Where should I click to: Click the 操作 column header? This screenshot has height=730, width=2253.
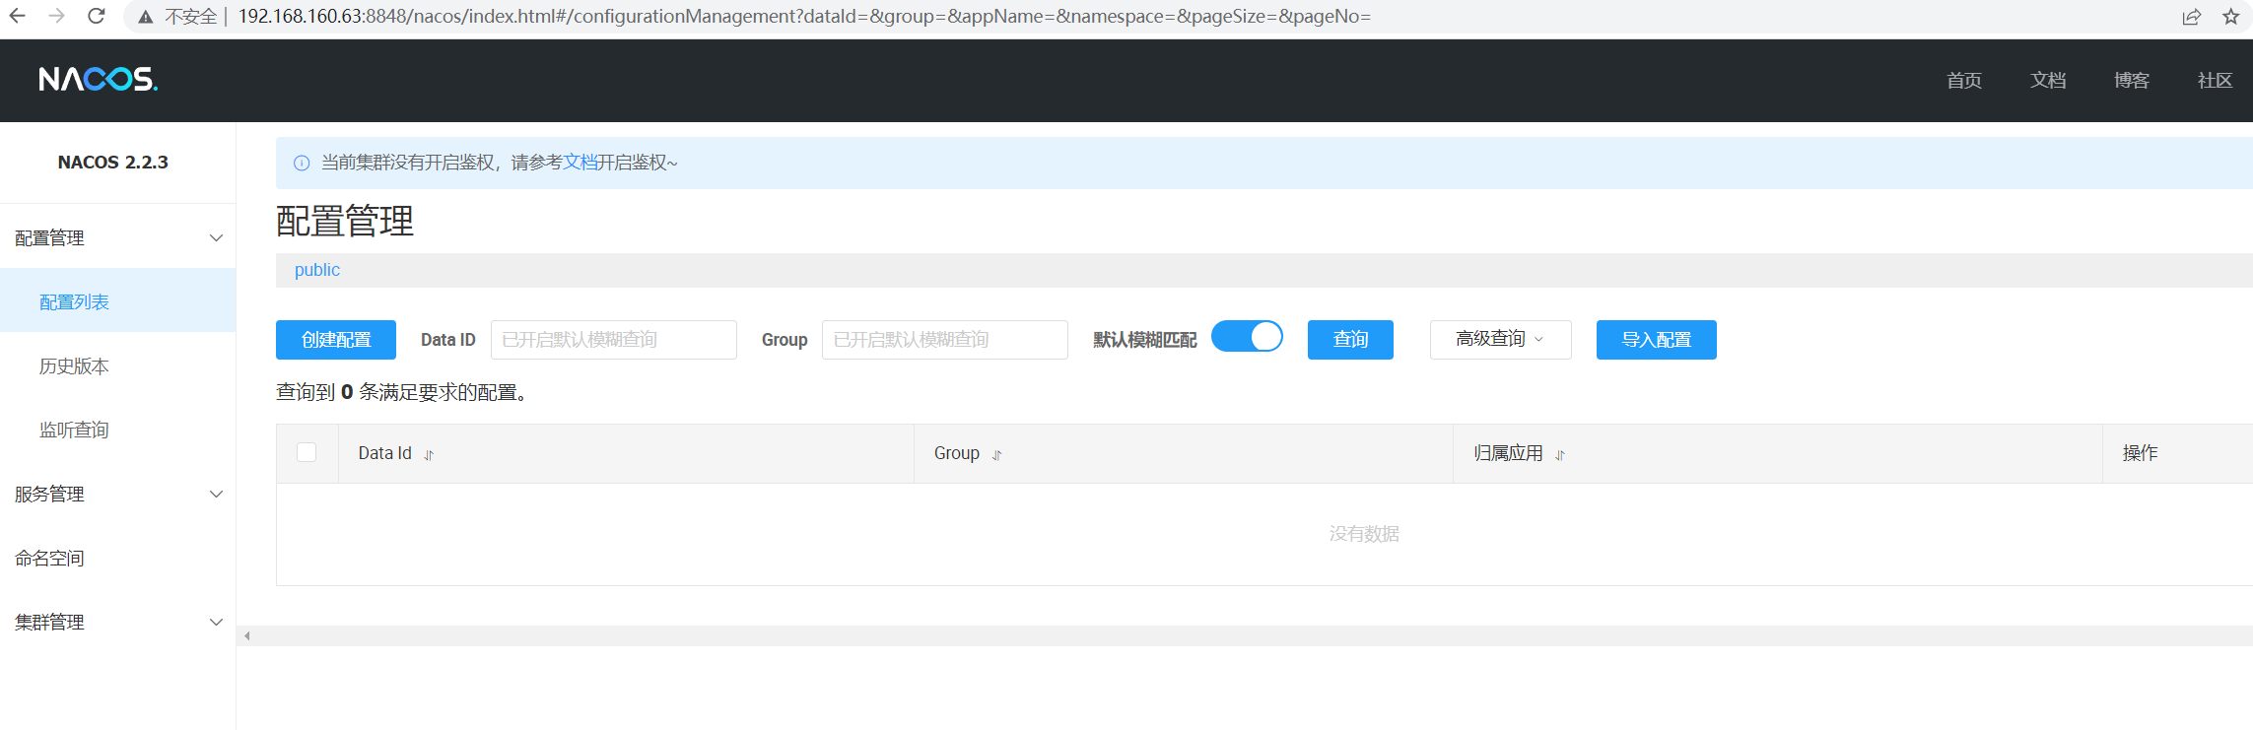[x=2141, y=453]
